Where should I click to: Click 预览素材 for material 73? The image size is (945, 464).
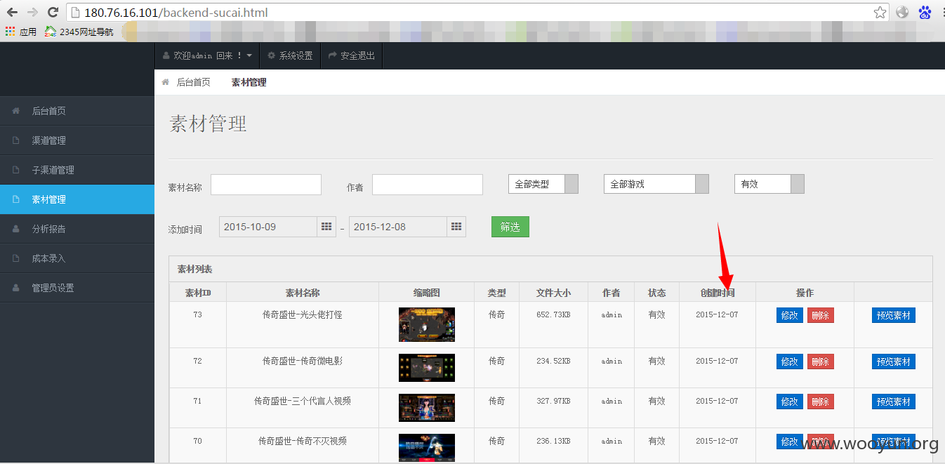point(894,315)
